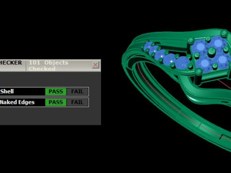Click the CHECKER panel title
The height and width of the screenshot is (173, 231).
click(x=11, y=62)
